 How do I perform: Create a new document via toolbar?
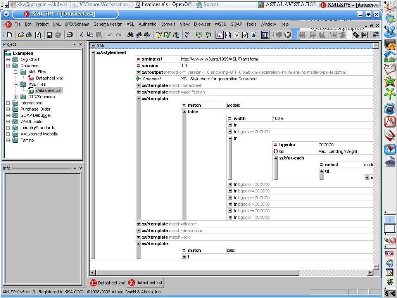coord(9,35)
